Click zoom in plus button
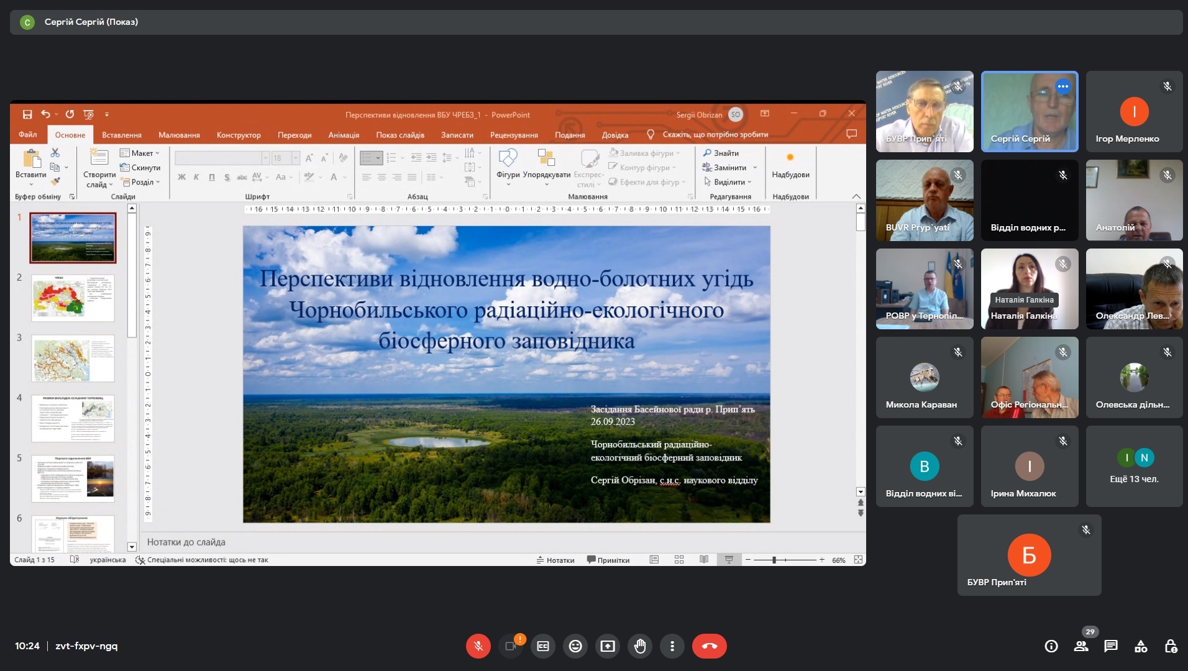Screen dimensions: 1188x671 pos(821,560)
